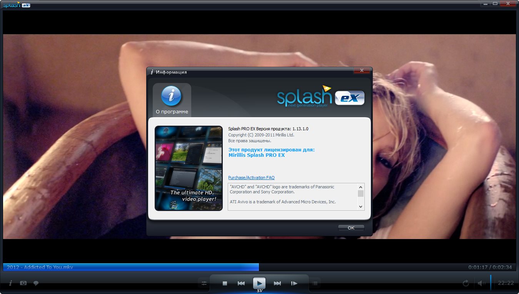
Task: Skip to the next track
Action: pos(277,284)
